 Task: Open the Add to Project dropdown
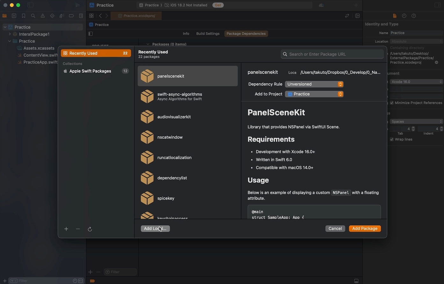pyautogui.click(x=314, y=94)
